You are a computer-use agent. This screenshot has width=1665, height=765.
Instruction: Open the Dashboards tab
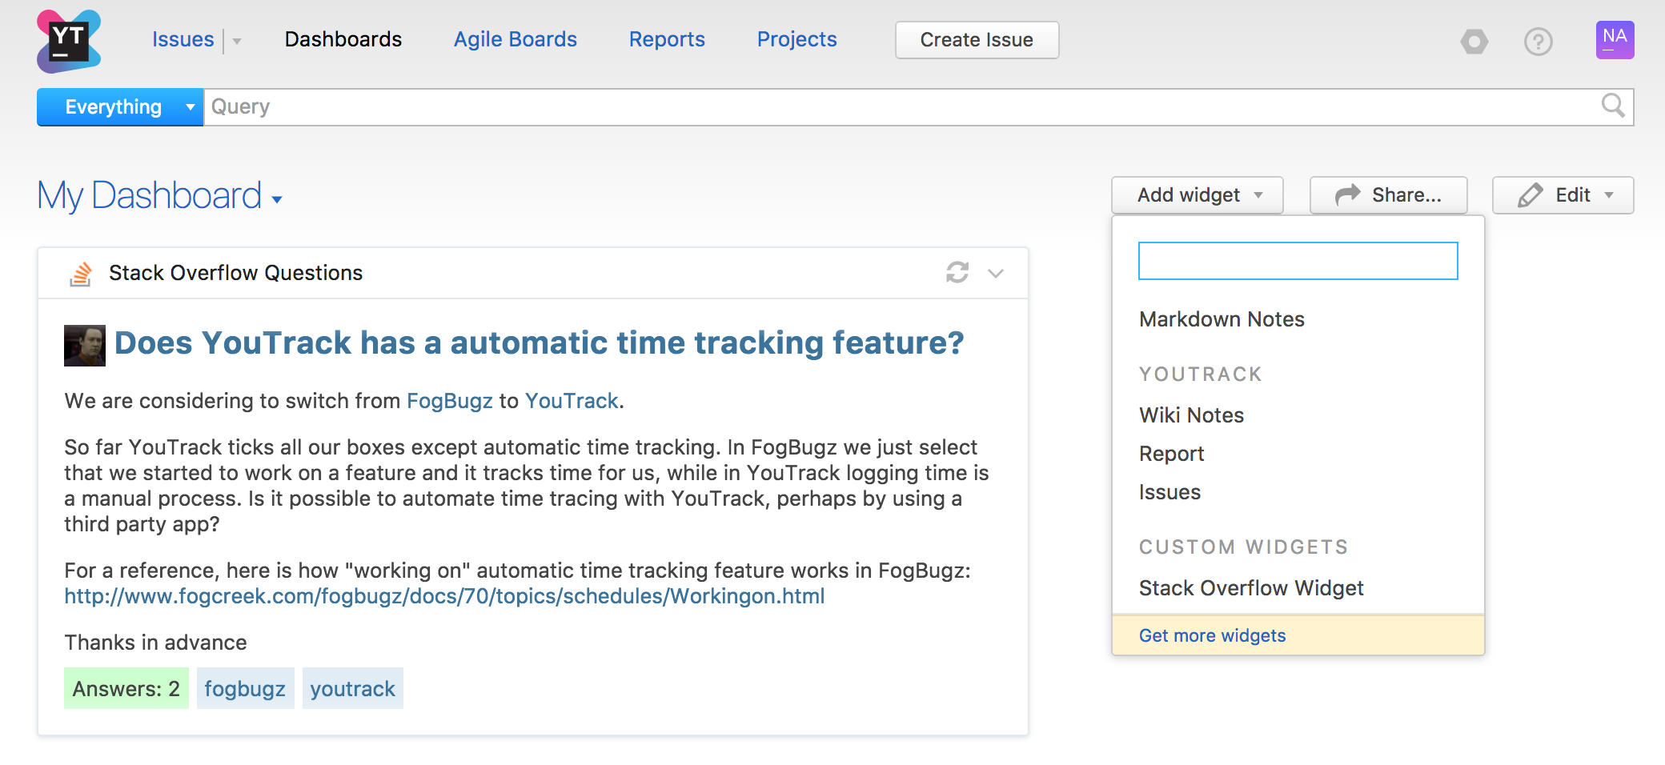[x=343, y=39]
